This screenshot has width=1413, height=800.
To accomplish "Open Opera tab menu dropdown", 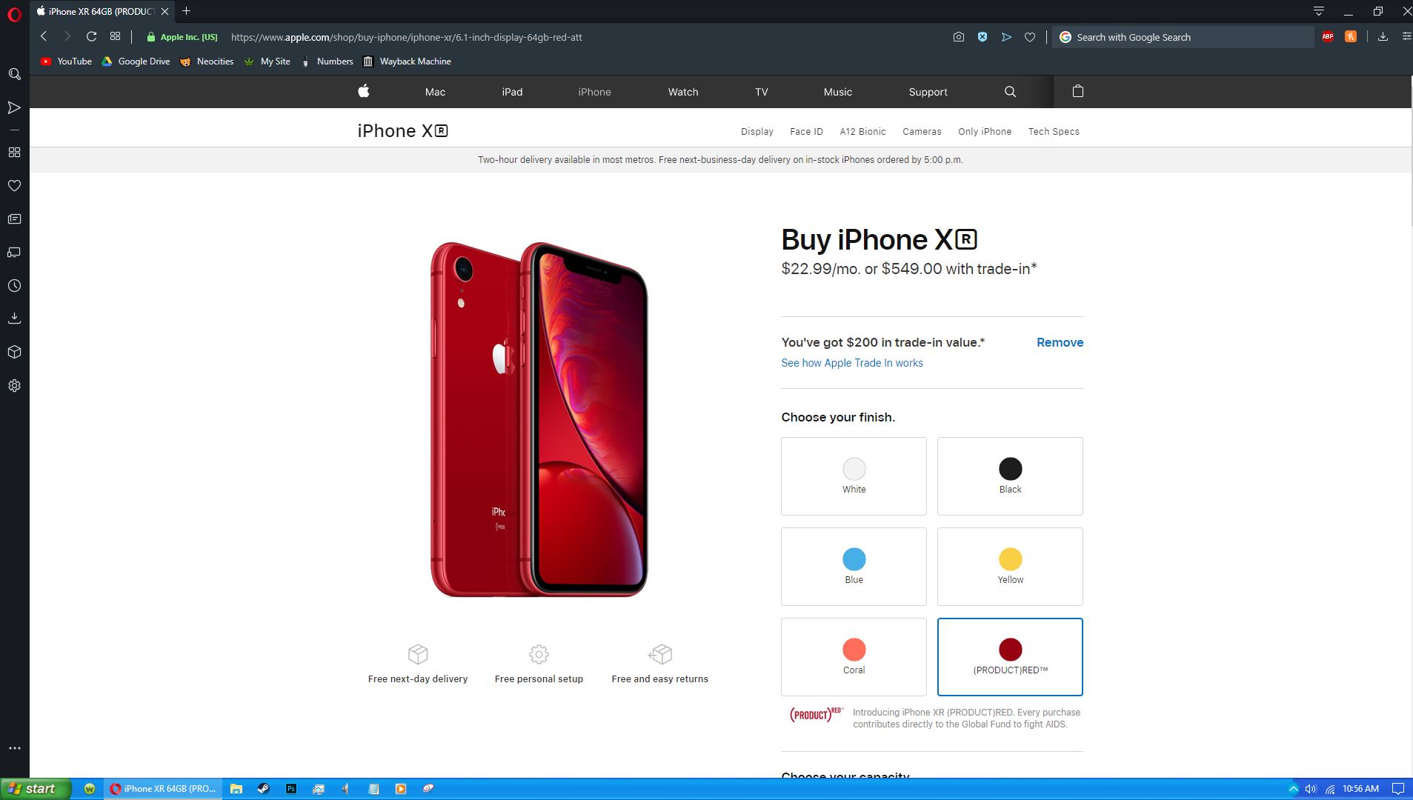I will tap(1318, 11).
